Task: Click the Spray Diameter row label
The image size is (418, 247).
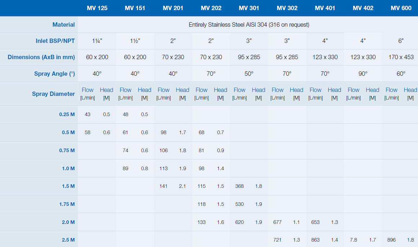Action: [x=53, y=94]
